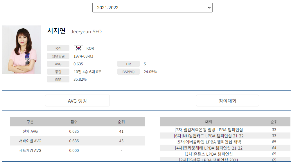This screenshot has height=164, width=291.
Task: Click the 국적 label
Action: (58, 48)
